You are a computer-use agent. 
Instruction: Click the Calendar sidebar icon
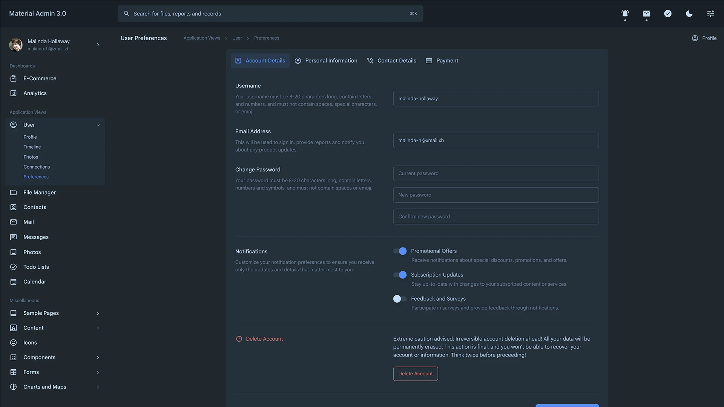14,282
